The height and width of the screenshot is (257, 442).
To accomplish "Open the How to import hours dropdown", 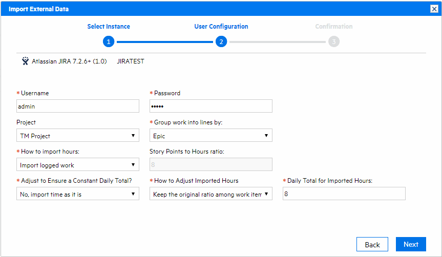I will click(x=78, y=165).
